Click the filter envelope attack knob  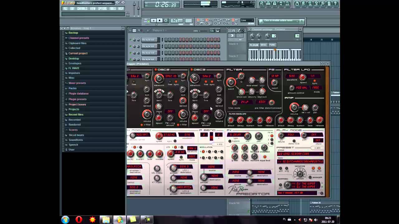[x=231, y=120]
